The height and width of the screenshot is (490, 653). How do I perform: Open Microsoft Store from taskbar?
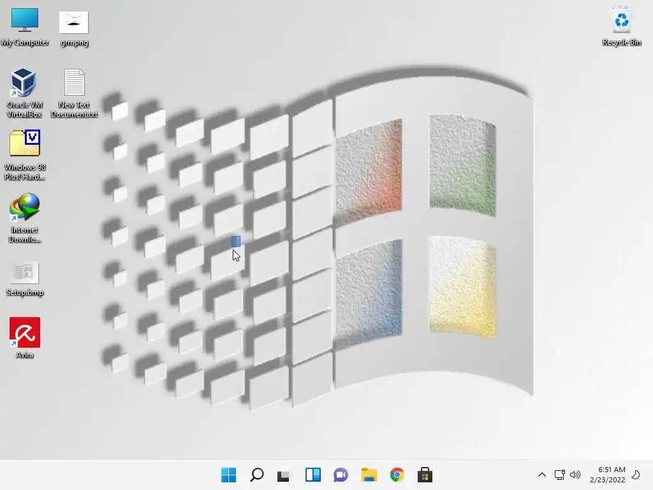(425, 475)
